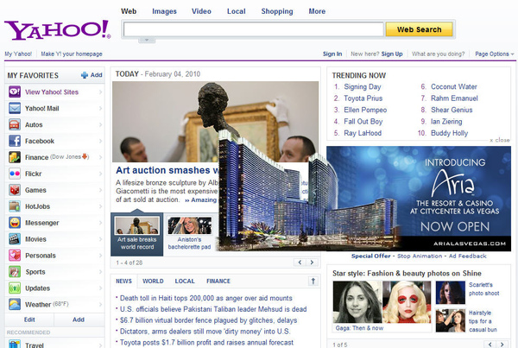Switch to the LOCAL news tab
The width and height of the screenshot is (518, 348).
tap(185, 282)
